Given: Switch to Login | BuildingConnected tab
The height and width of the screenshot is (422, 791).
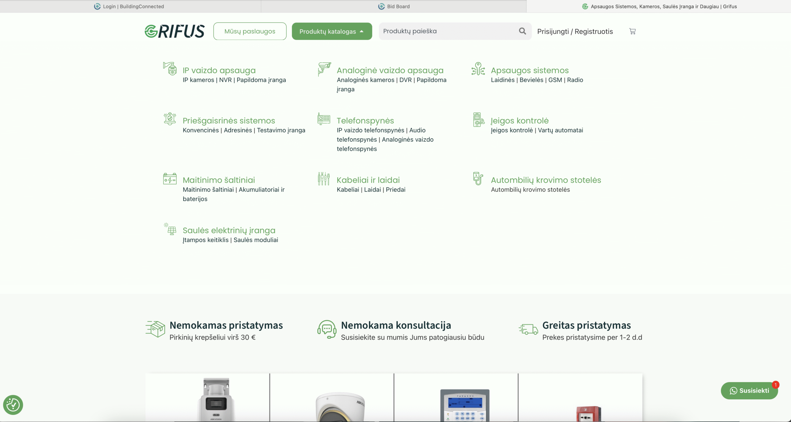Looking at the screenshot, I should pyautogui.click(x=129, y=6).
